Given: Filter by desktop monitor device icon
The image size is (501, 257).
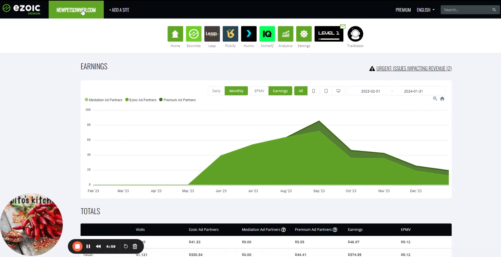Looking at the screenshot, I should tap(338, 91).
